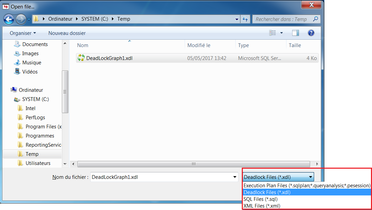Select Ordinateur in the address breadcrumb
This screenshot has height=210, width=372.
coord(60,19)
